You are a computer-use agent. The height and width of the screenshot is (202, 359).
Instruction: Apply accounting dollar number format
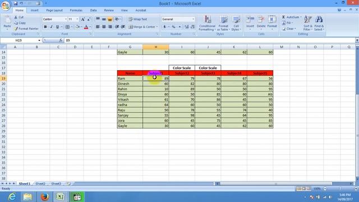tap(164, 27)
